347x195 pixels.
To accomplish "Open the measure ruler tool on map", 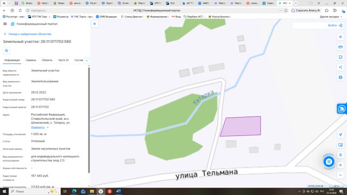I will point(340,47).
